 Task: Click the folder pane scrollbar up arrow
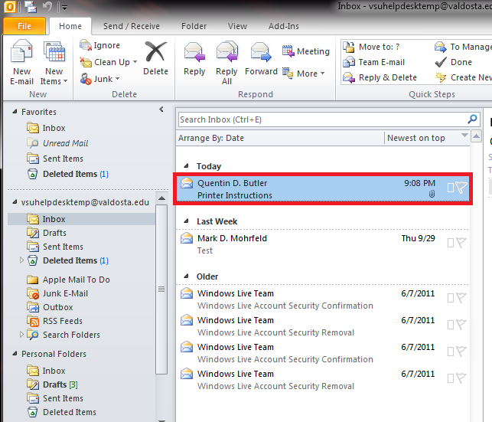click(x=161, y=198)
